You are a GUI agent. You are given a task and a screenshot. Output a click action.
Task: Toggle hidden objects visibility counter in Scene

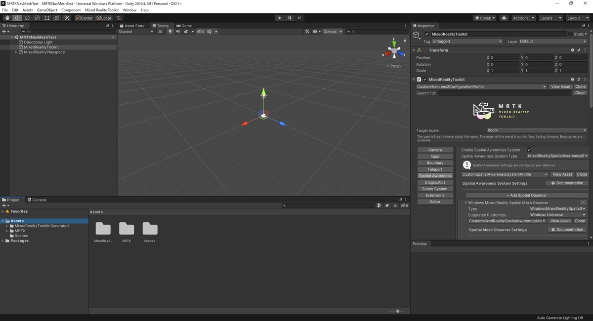coord(201,32)
